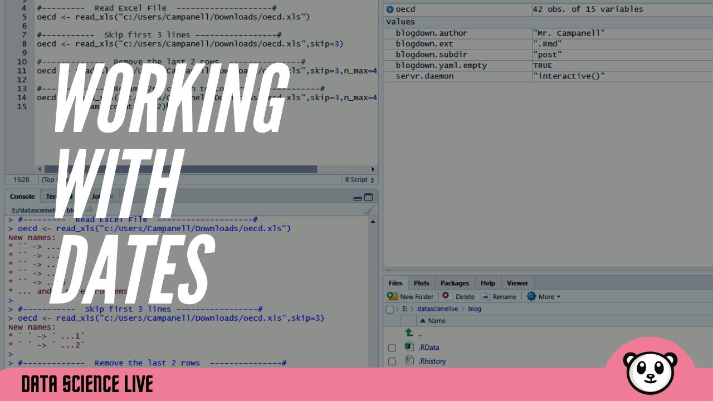Image resolution: width=713 pixels, height=401 pixels.
Task: Click the red Delete icon
Action: 446,296
